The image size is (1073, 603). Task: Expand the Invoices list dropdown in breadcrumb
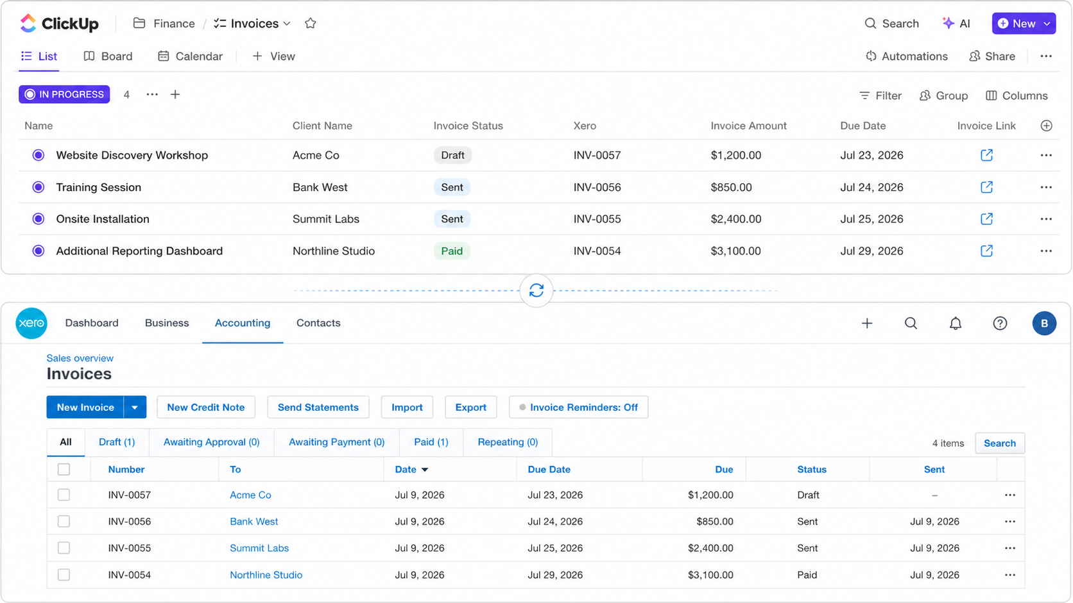coord(287,24)
